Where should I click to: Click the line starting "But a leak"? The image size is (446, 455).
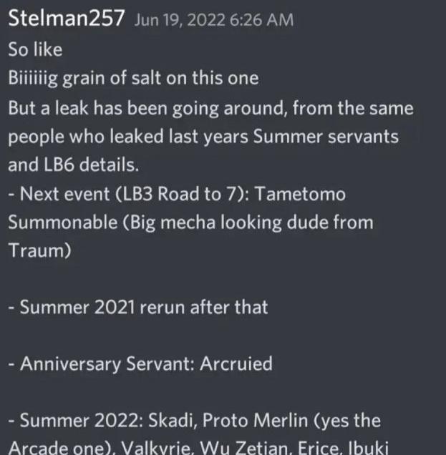210,108
